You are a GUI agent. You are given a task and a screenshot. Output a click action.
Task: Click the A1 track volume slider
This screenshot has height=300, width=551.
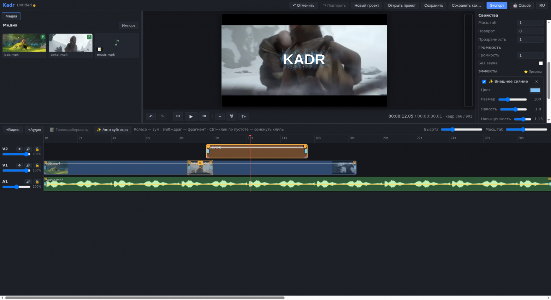pyautogui.click(x=16, y=187)
